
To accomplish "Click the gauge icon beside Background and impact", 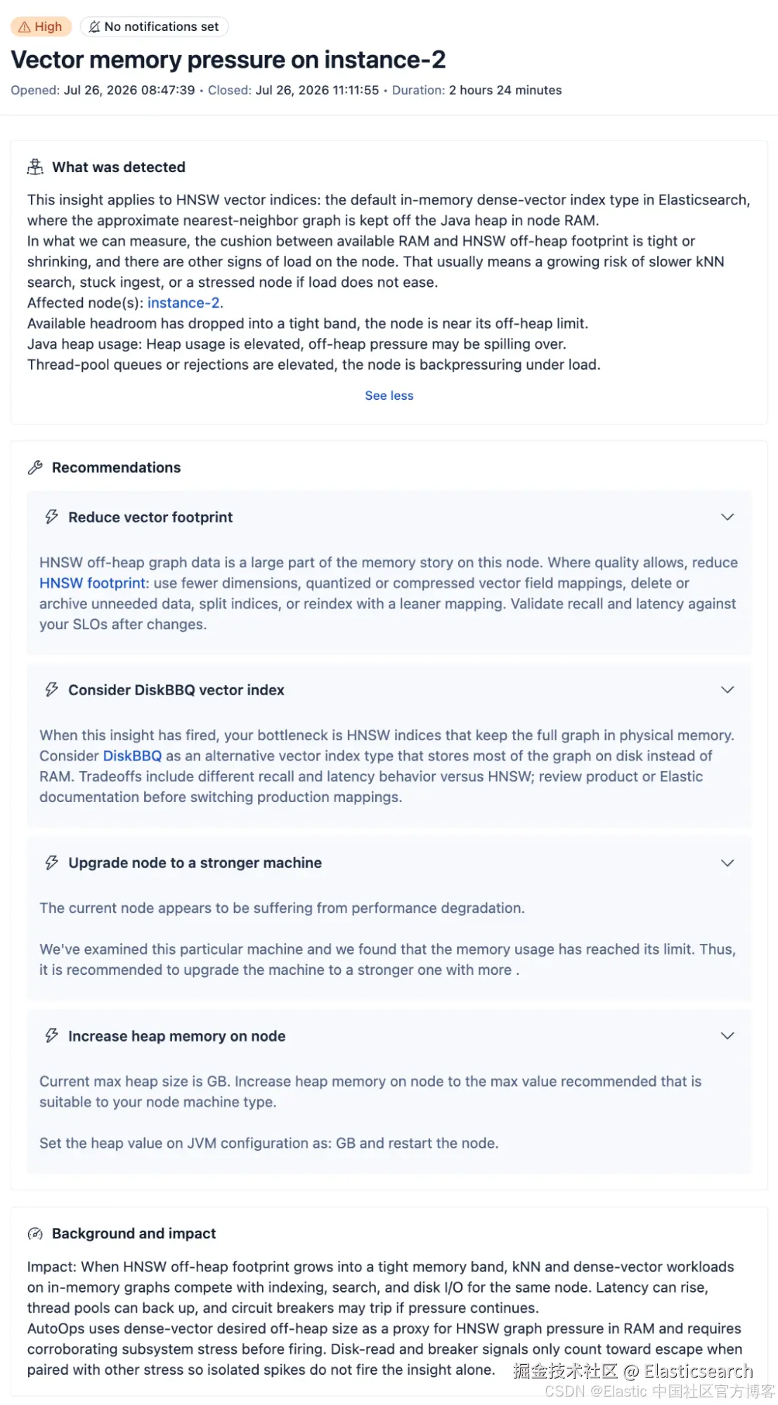I will point(35,1234).
